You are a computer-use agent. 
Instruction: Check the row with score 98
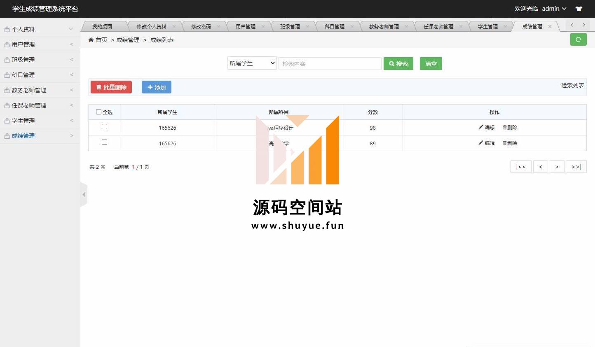click(x=104, y=127)
